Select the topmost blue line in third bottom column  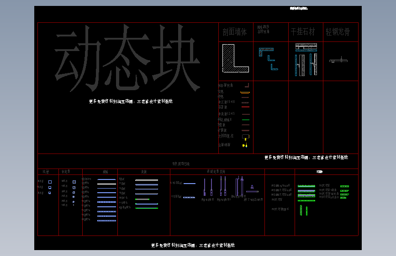point(106,179)
